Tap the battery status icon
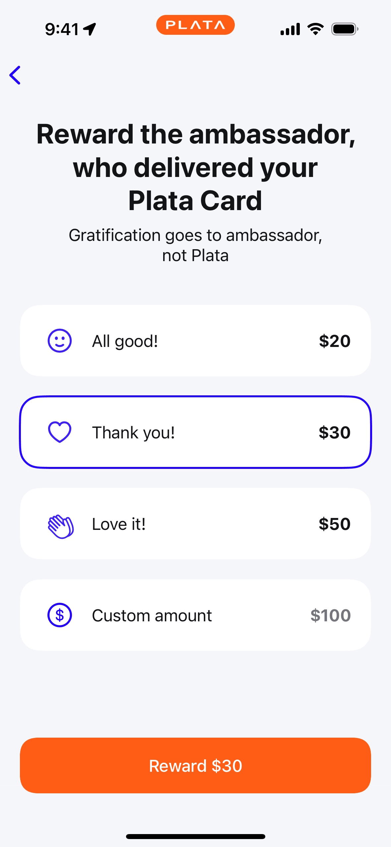 point(345,29)
